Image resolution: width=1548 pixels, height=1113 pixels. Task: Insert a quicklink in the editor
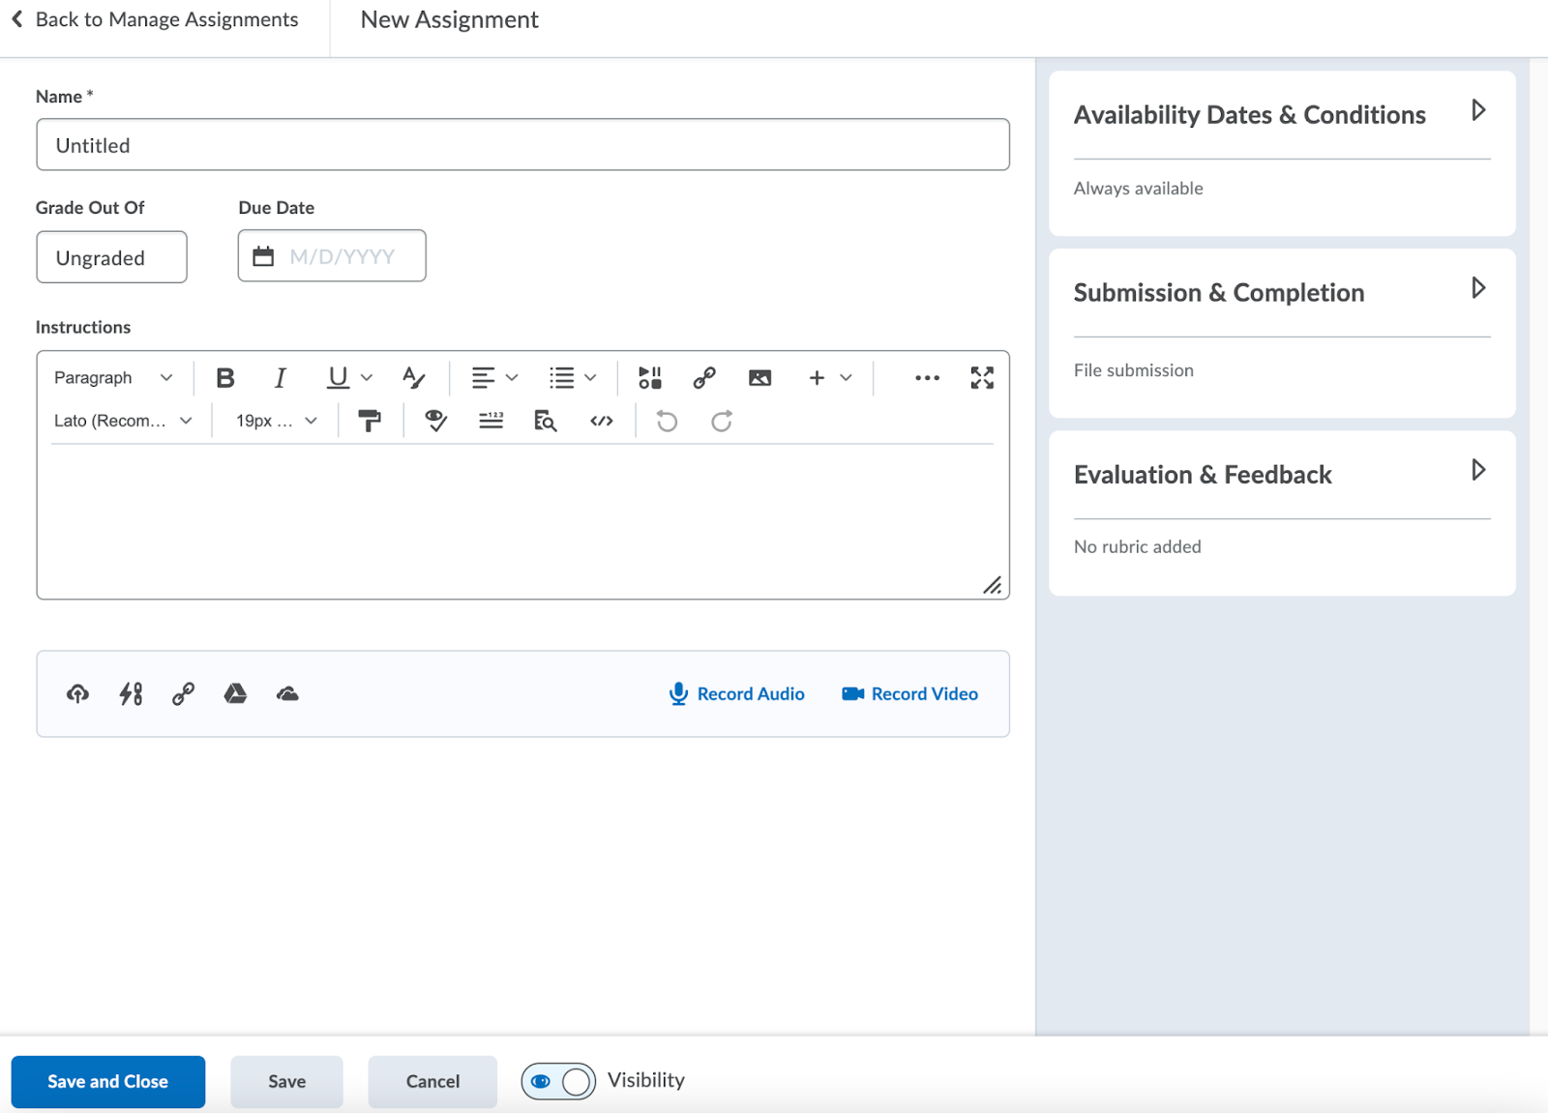click(x=704, y=377)
